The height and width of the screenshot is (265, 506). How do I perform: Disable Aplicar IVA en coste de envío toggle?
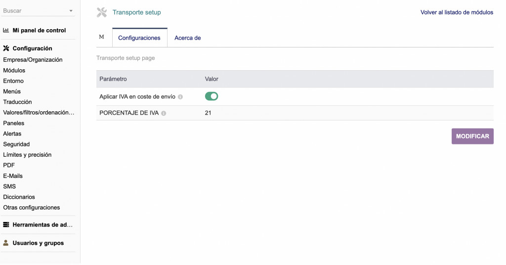click(211, 96)
